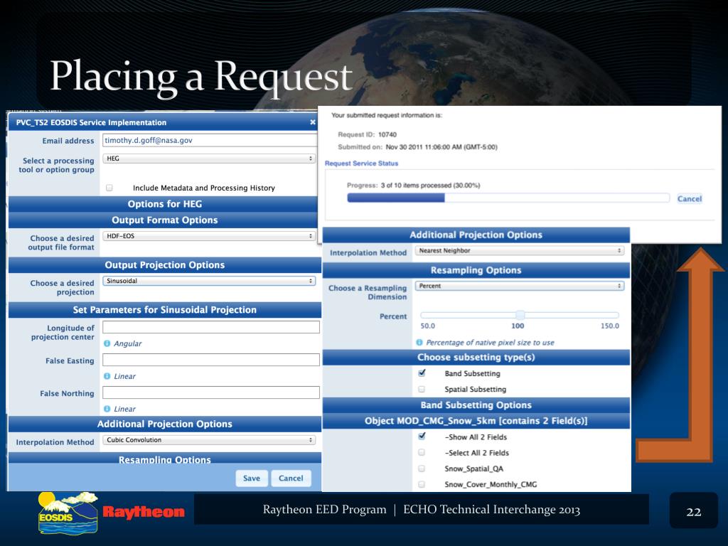Uncheck the Band Subsetting checkbox
The height and width of the screenshot is (546, 728).
[x=422, y=373]
